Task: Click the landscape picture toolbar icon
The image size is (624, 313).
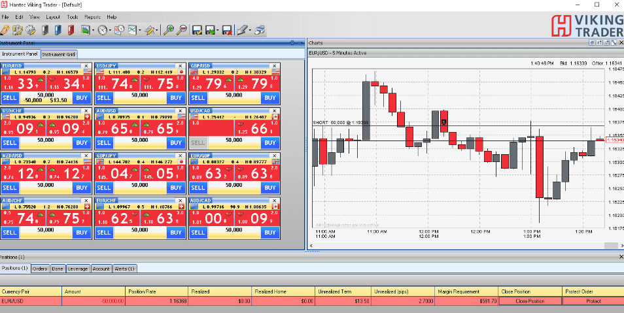Action: pyautogui.click(x=85, y=30)
